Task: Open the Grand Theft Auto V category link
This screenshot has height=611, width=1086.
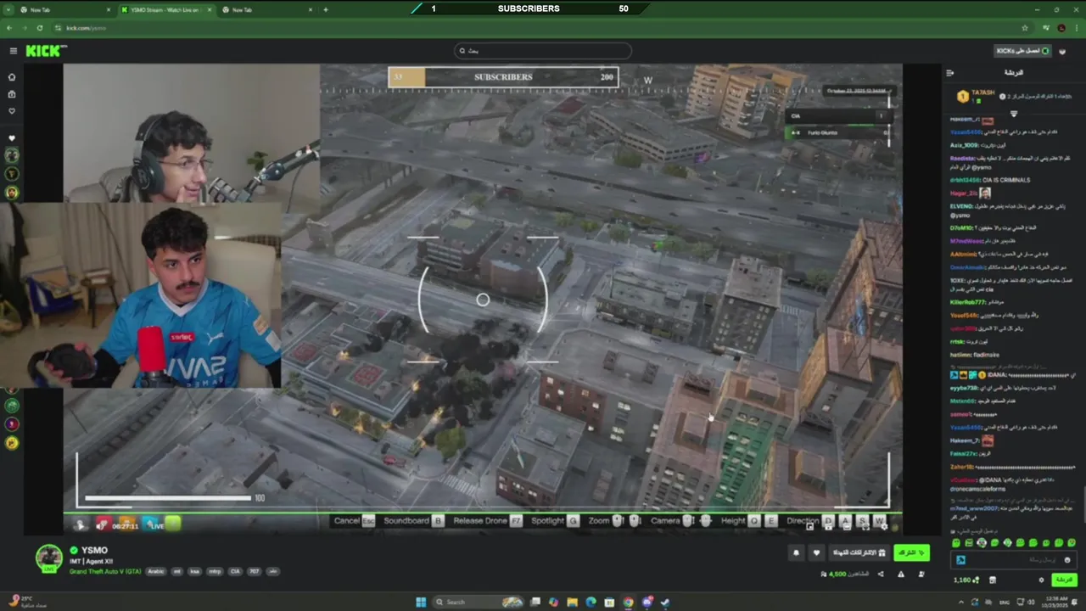Action: pyautogui.click(x=105, y=571)
